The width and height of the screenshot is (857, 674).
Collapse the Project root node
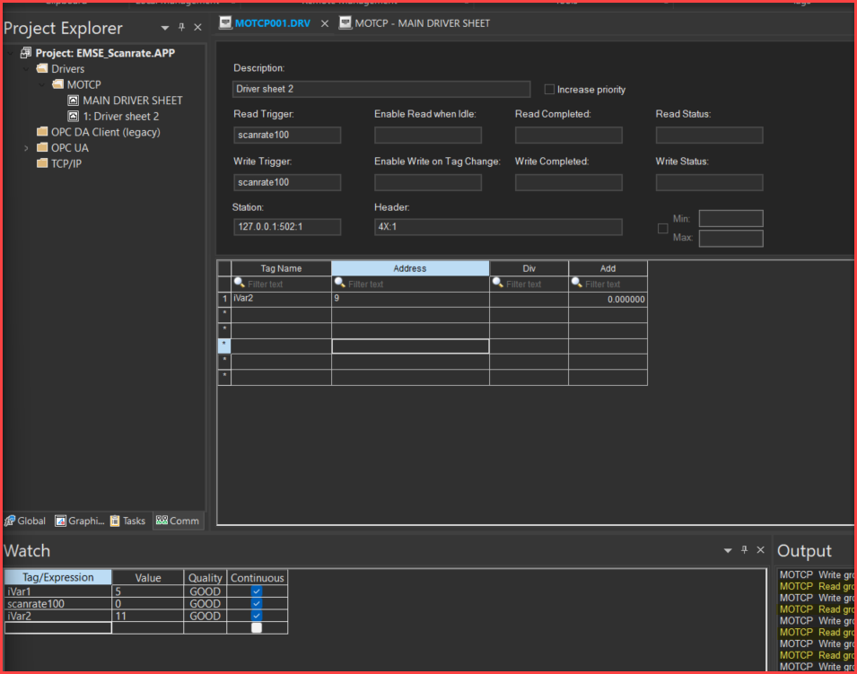pyautogui.click(x=11, y=53)
